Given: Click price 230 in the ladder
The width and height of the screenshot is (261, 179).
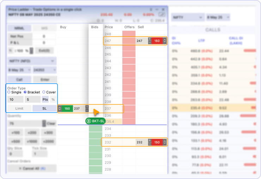Looking at the screenshot, I should 108,156.
